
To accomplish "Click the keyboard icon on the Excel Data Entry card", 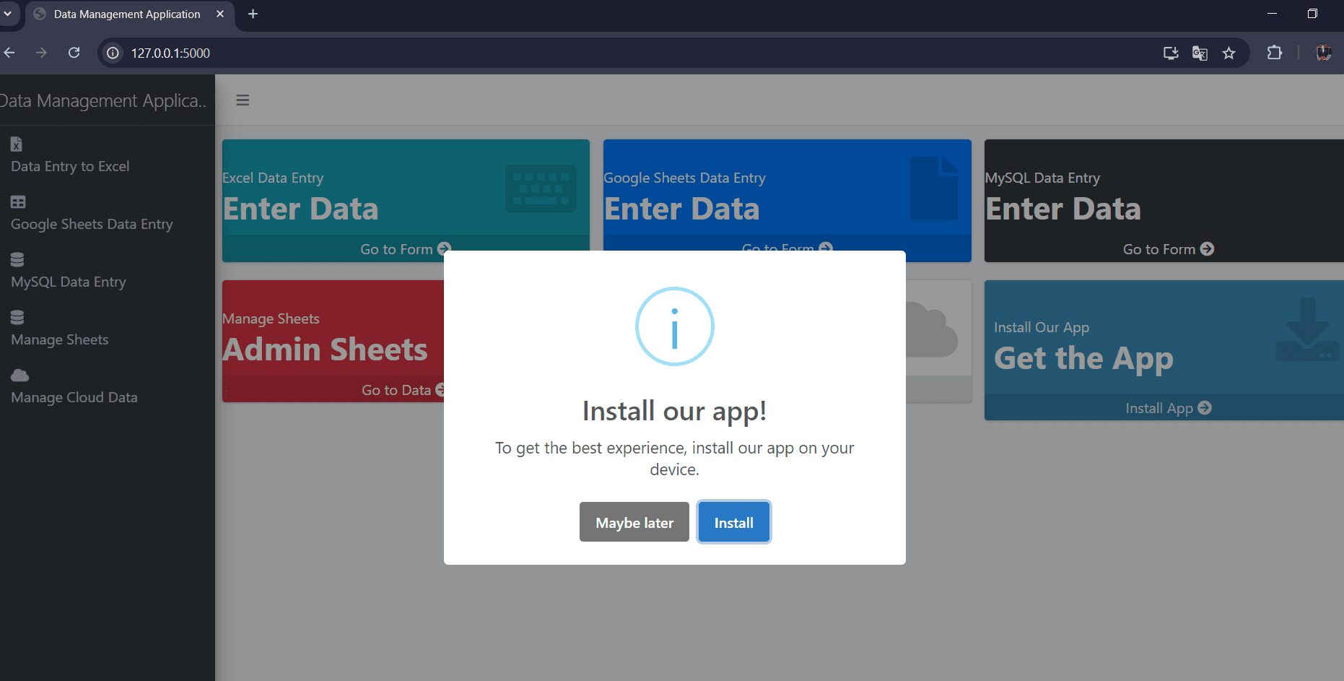I will coord(541,188).
